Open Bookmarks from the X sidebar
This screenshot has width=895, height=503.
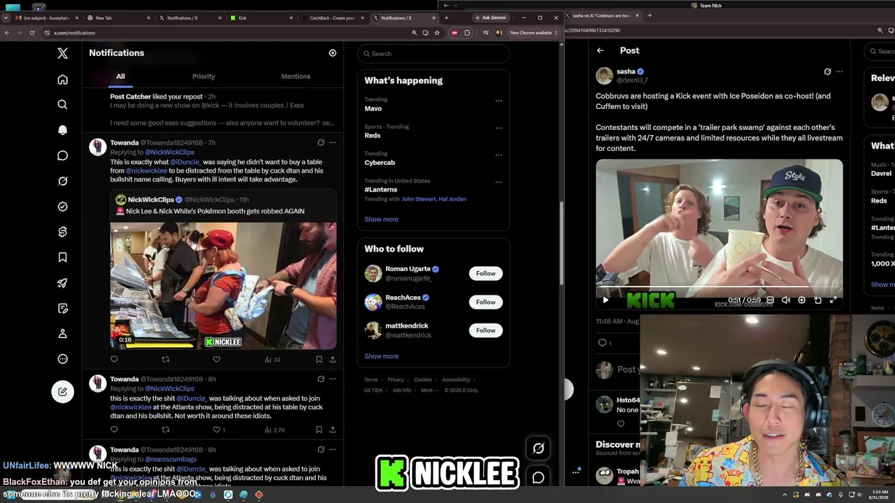(x=62, y=257)
